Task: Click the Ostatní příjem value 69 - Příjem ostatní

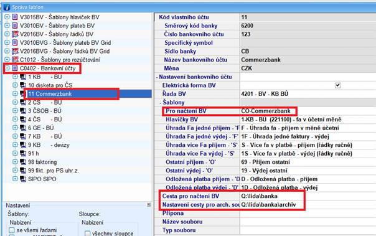Action: 265,162
